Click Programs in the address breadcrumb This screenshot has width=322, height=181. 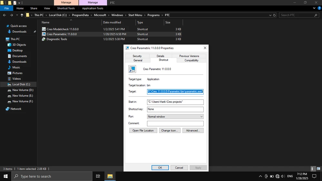153,15
